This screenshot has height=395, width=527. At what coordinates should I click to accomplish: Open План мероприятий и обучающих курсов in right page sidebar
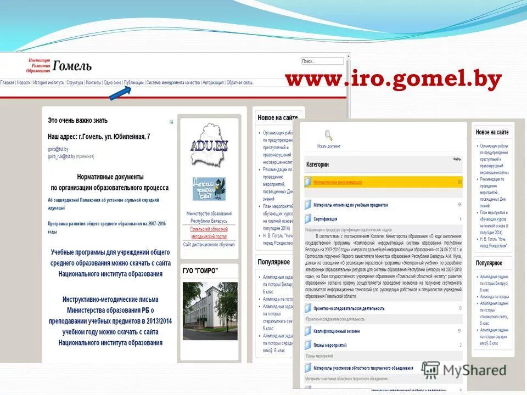pyautogui.click(x=494, y=222)
